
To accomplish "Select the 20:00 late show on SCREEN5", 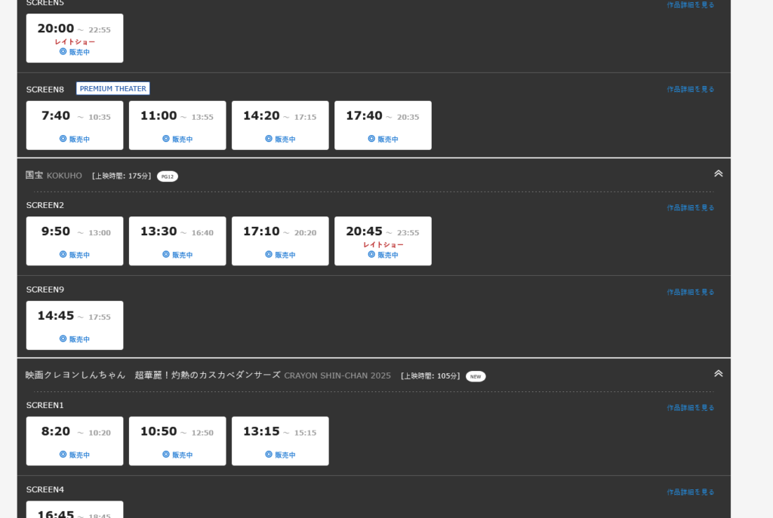I will tap(75, 38).
